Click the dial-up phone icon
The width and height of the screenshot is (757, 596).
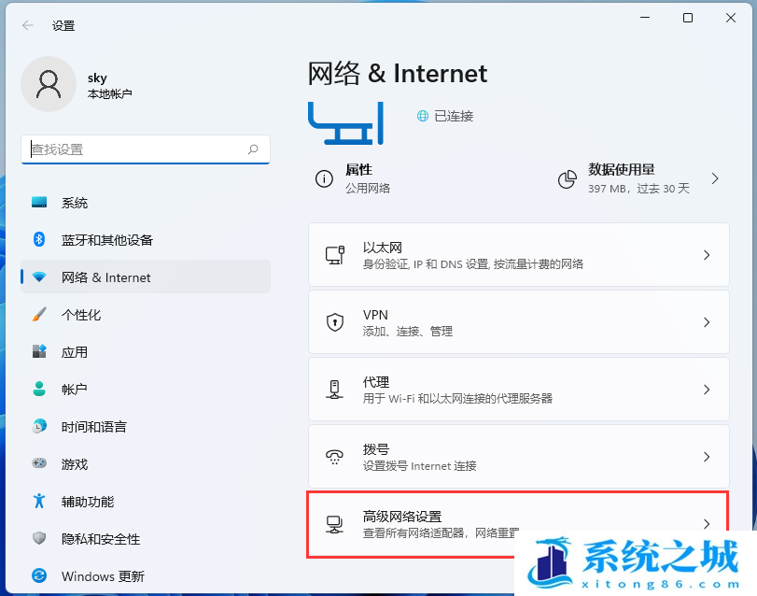click(334, 457)
